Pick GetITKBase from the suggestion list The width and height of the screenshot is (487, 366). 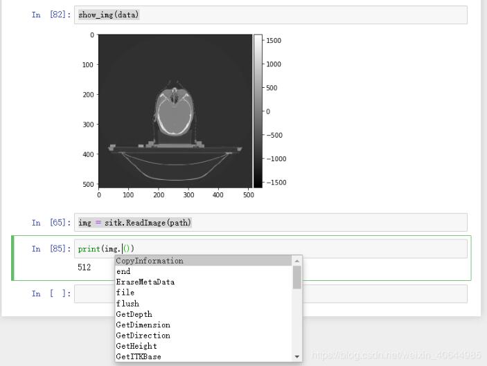(x=204, y=356)
